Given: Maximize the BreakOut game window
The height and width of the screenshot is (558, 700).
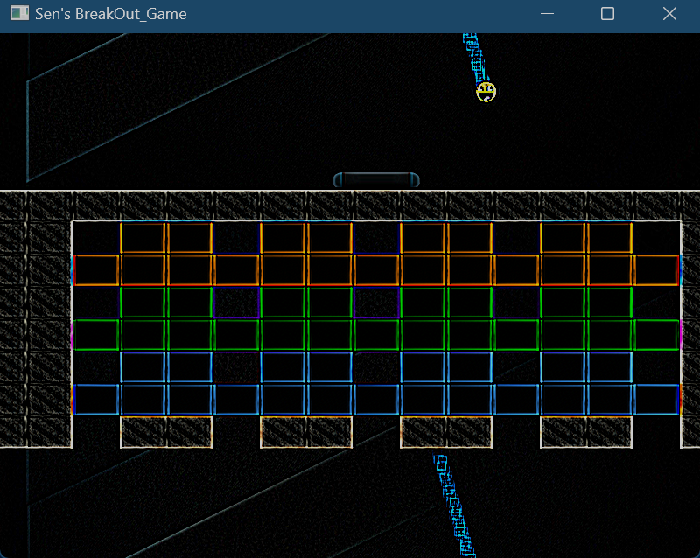Looking at the screenshot, I should (607, 14).
